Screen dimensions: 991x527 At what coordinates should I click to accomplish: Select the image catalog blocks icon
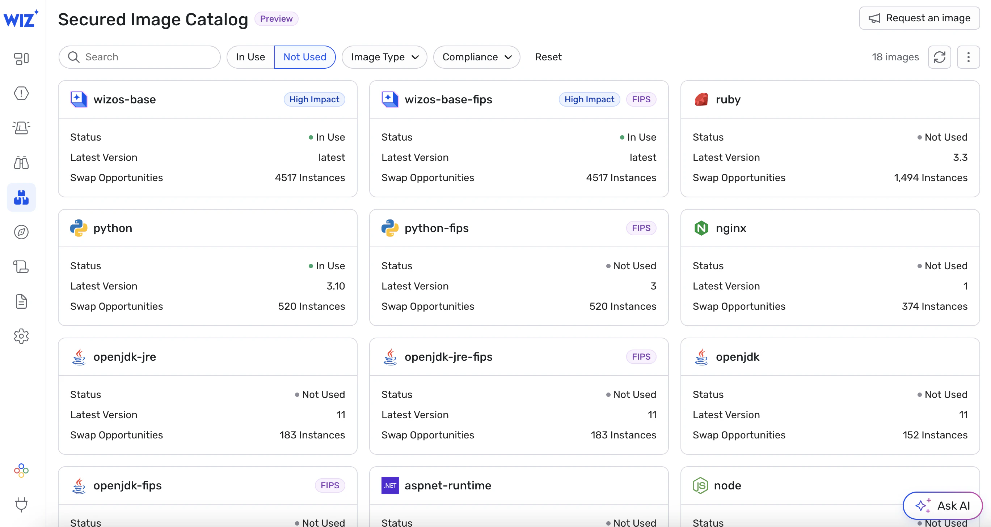tap(21, 197)
